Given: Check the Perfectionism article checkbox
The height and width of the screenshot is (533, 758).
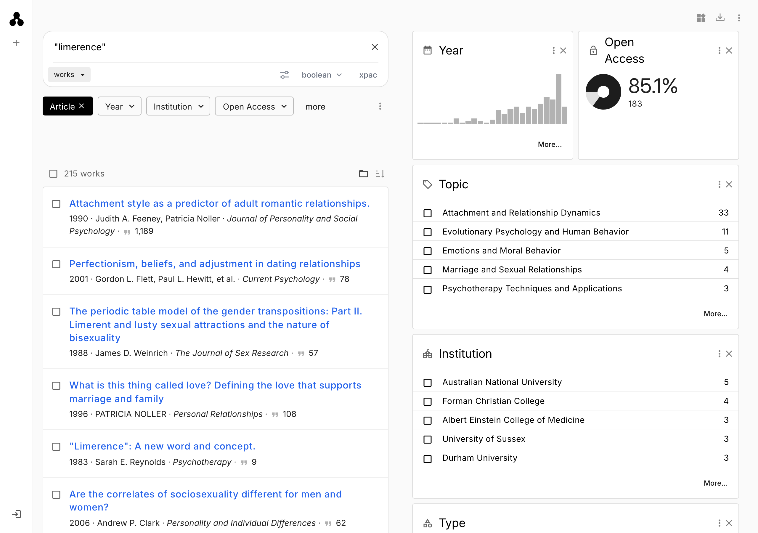Looking at the screenshot, I should pyautogui.click(x=57, y=264).
